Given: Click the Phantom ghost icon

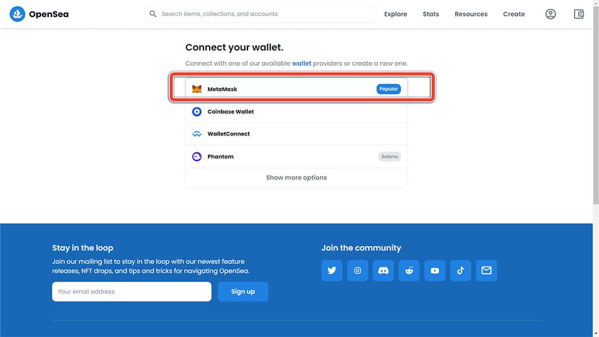Looking at the screenshot, I should pyautogui.click(x=197, y=156).
